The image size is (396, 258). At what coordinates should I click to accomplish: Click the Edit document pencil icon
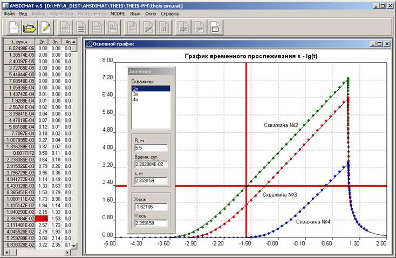tap(46, 26)
